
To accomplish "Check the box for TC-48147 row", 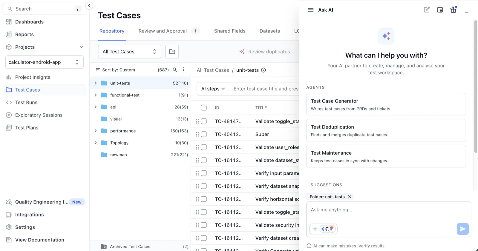I will [204, 121].
